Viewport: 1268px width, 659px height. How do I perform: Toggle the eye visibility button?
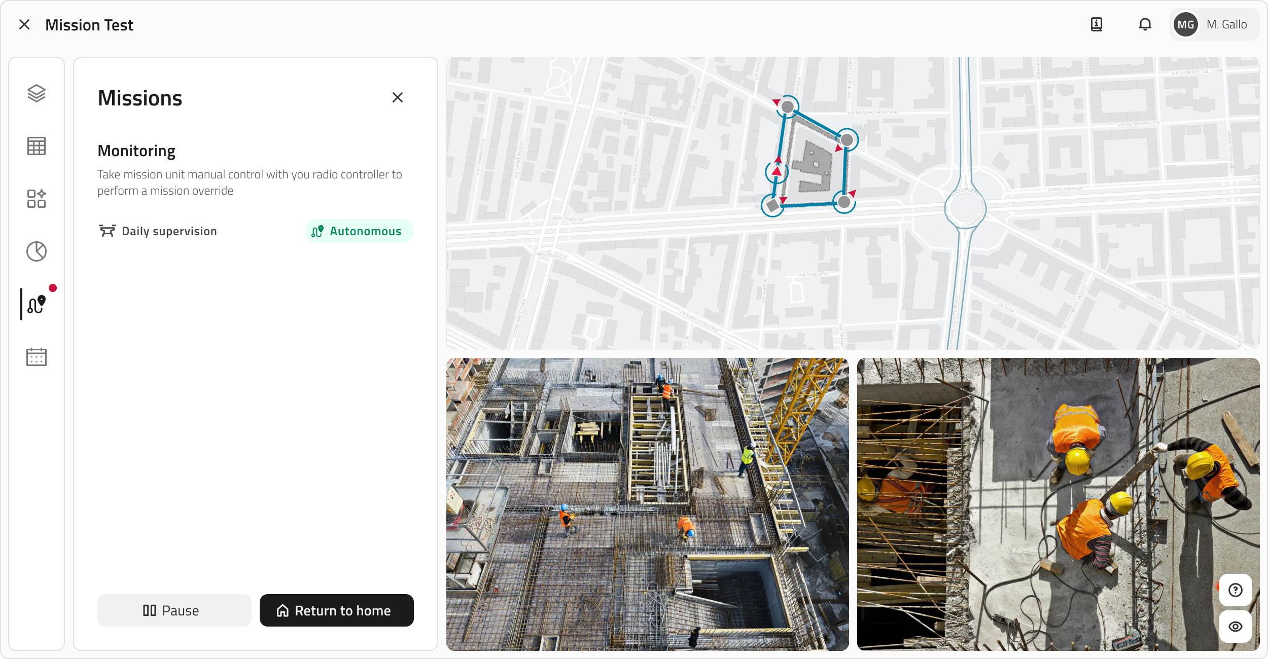click(x=1235, y=627)
